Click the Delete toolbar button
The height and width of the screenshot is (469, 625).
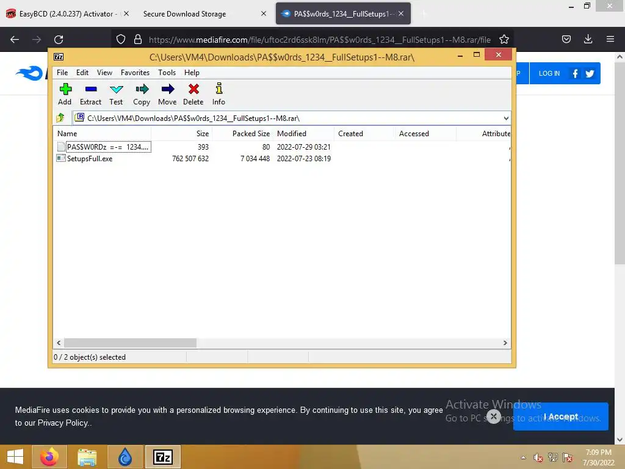point(193,95)
